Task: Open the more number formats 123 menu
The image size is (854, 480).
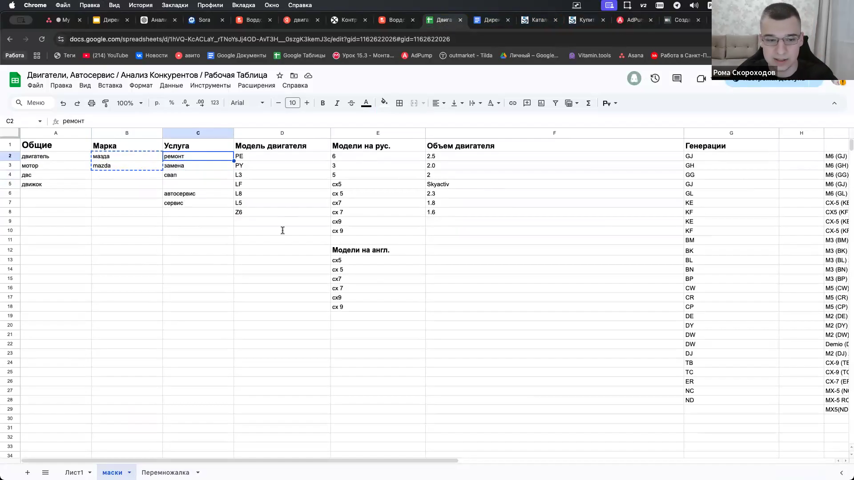Action: 215,103
